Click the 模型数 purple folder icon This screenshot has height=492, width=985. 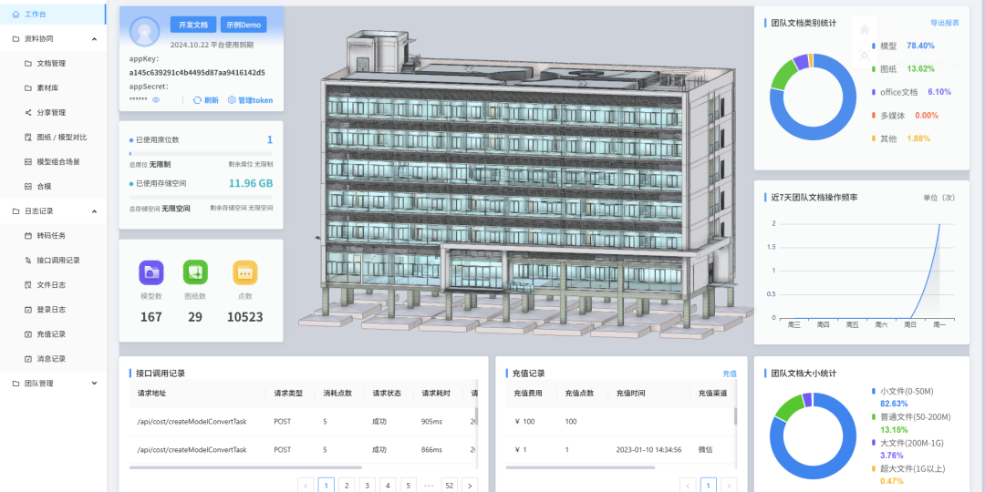(x=151, y=272)
